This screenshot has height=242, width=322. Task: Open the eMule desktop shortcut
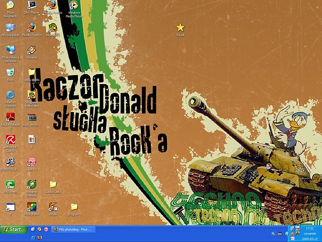pos(53,209)
